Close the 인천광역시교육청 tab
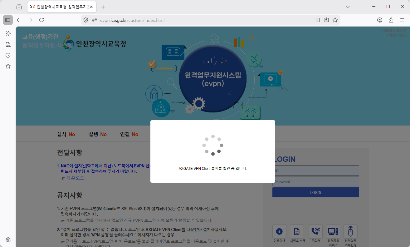Screen dimensions: 410x247 pos(91,7)
